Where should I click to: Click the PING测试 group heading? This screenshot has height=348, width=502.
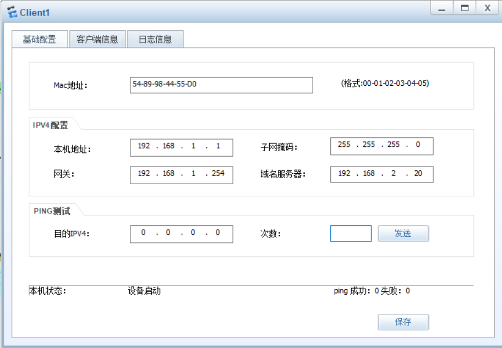[52, 211]
